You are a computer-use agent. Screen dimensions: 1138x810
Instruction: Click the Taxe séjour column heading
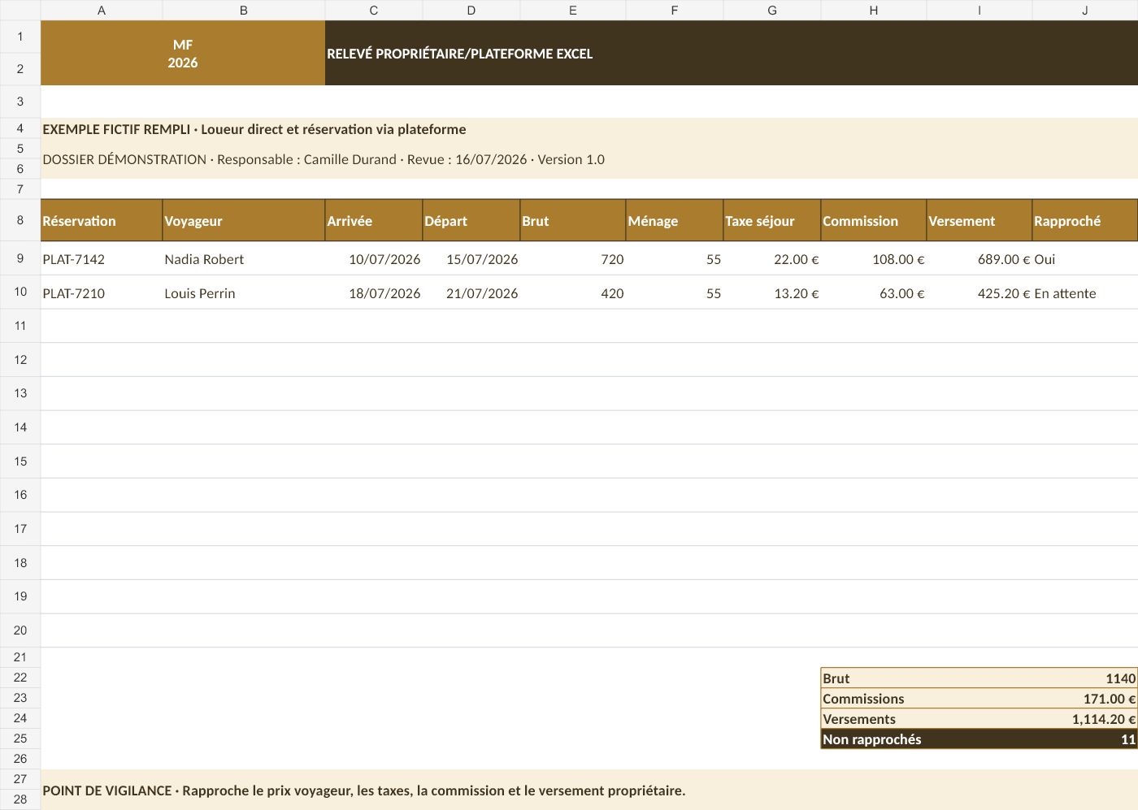click(x=772, y=221)
